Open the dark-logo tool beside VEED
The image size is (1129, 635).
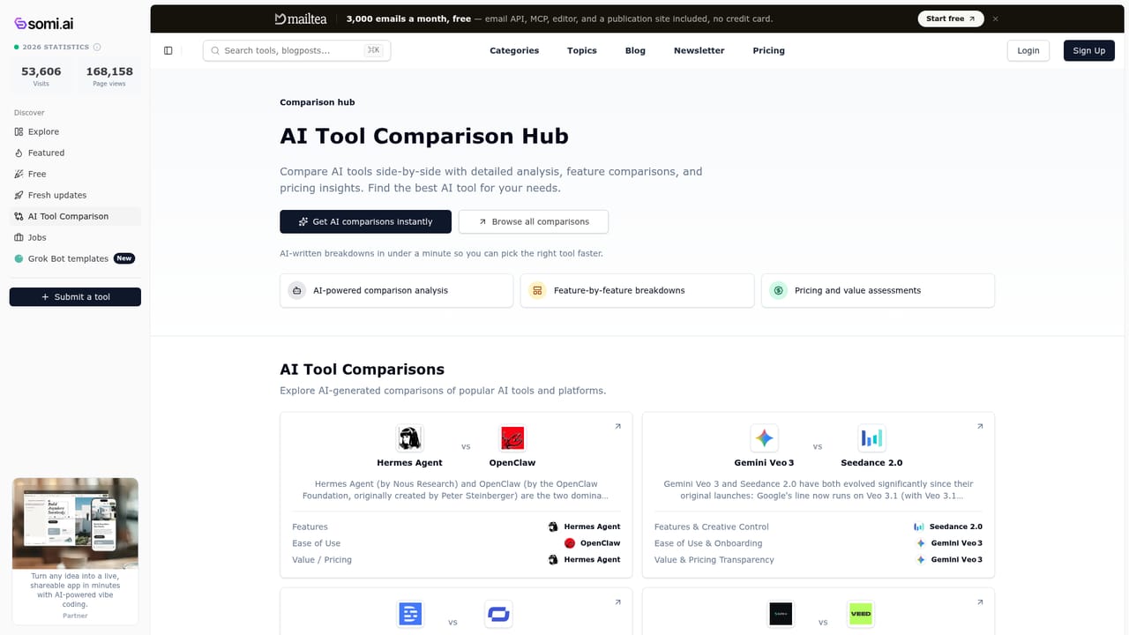(781, 614)
